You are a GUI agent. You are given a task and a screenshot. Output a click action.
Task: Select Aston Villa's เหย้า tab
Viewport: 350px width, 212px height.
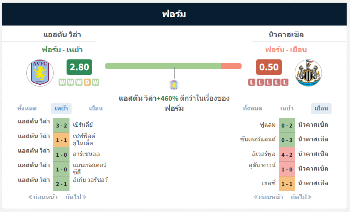tap(61, 109)
